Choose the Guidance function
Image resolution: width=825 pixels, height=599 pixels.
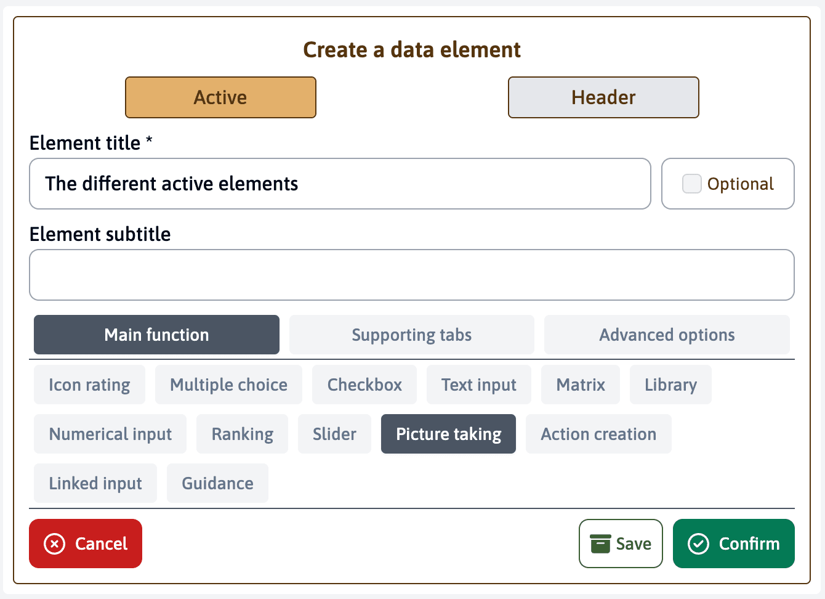coord(217,483)
